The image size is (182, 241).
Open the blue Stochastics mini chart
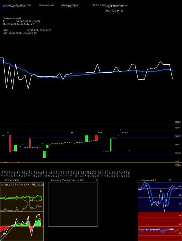(x=160, y=197)
